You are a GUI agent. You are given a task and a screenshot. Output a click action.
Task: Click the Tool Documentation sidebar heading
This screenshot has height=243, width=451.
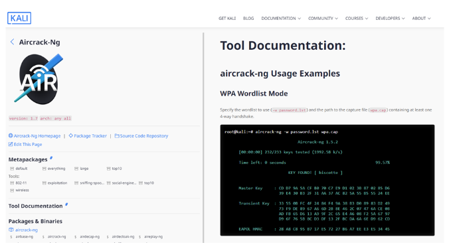35,206
